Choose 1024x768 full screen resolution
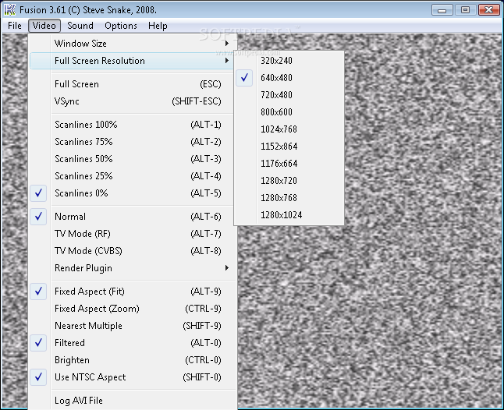504x410 pixels. [x=289, y=129]
